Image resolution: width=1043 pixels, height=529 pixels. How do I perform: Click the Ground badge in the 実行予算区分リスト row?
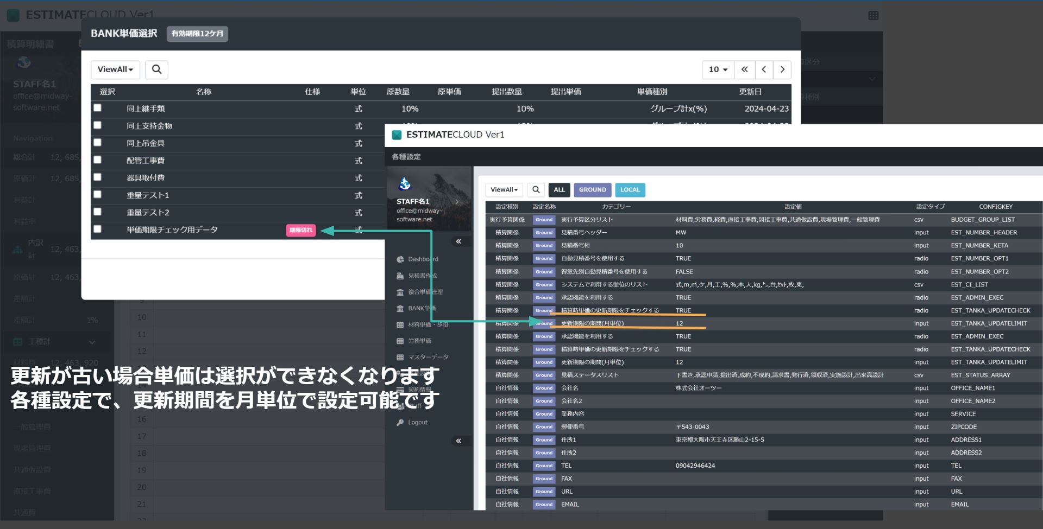544,220
